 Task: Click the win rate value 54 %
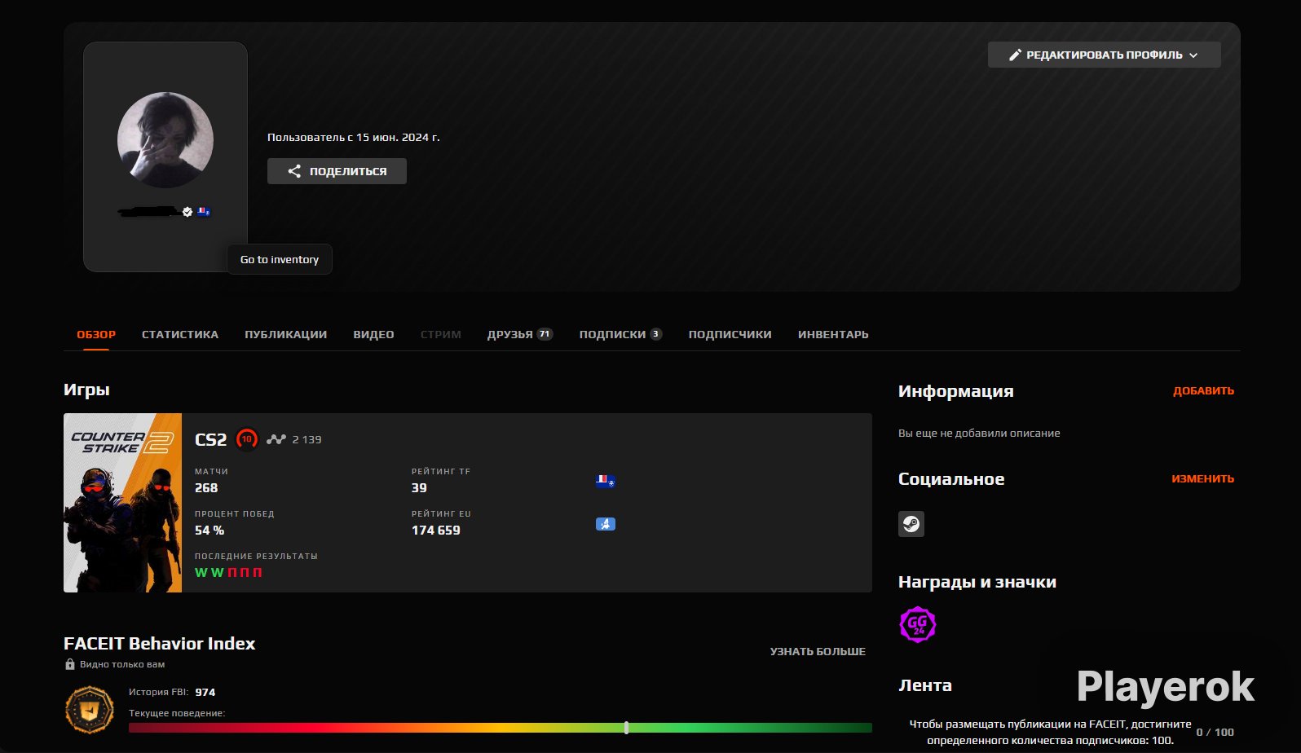(209, 530)
